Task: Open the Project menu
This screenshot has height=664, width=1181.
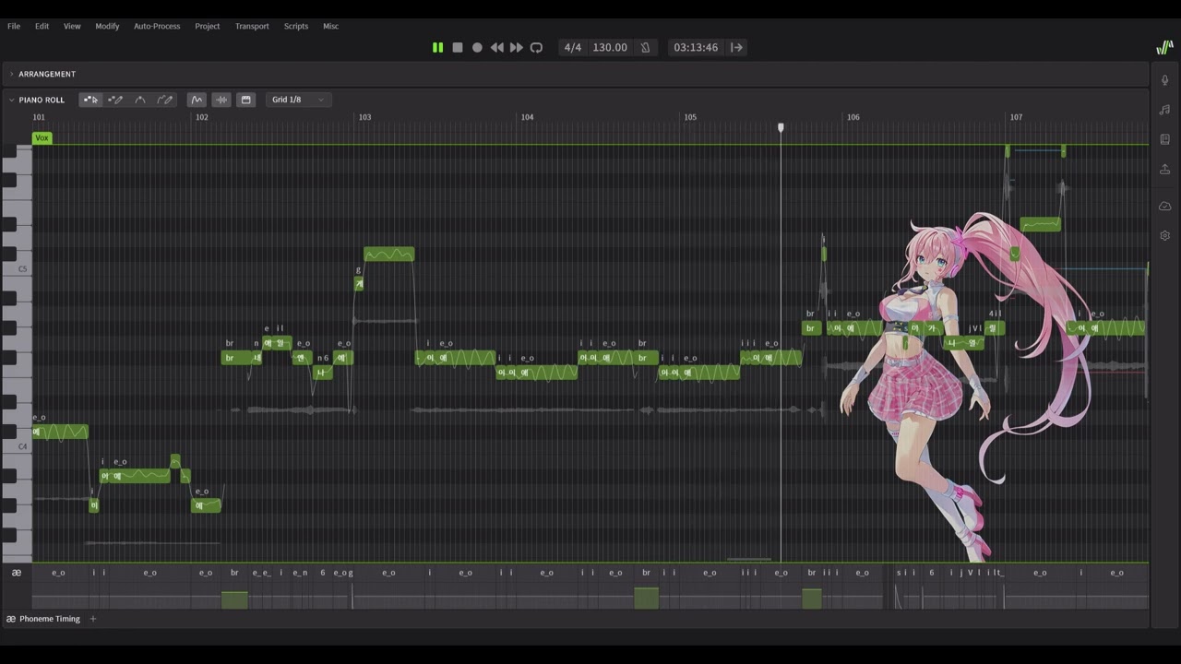Action: click(x=208, y=26)
